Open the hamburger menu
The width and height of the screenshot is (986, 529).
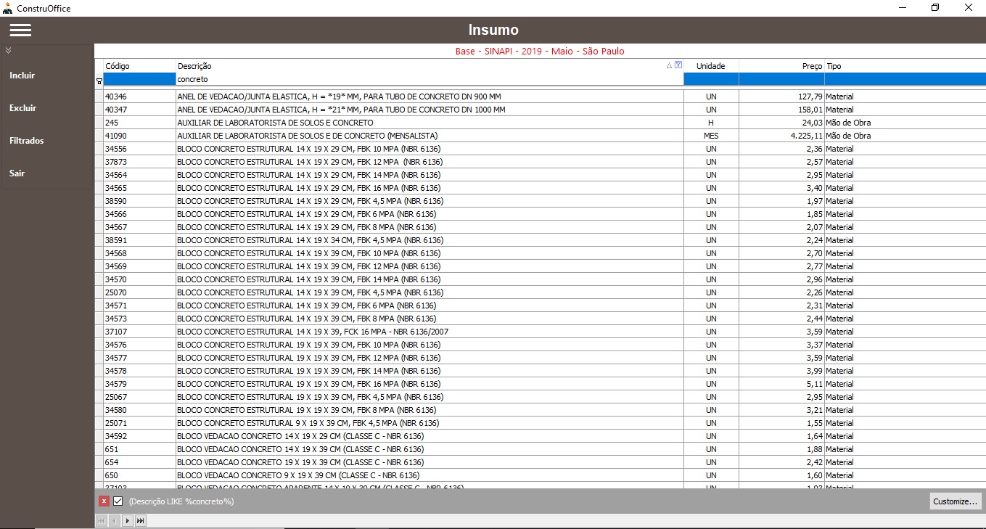pos(20,30)
